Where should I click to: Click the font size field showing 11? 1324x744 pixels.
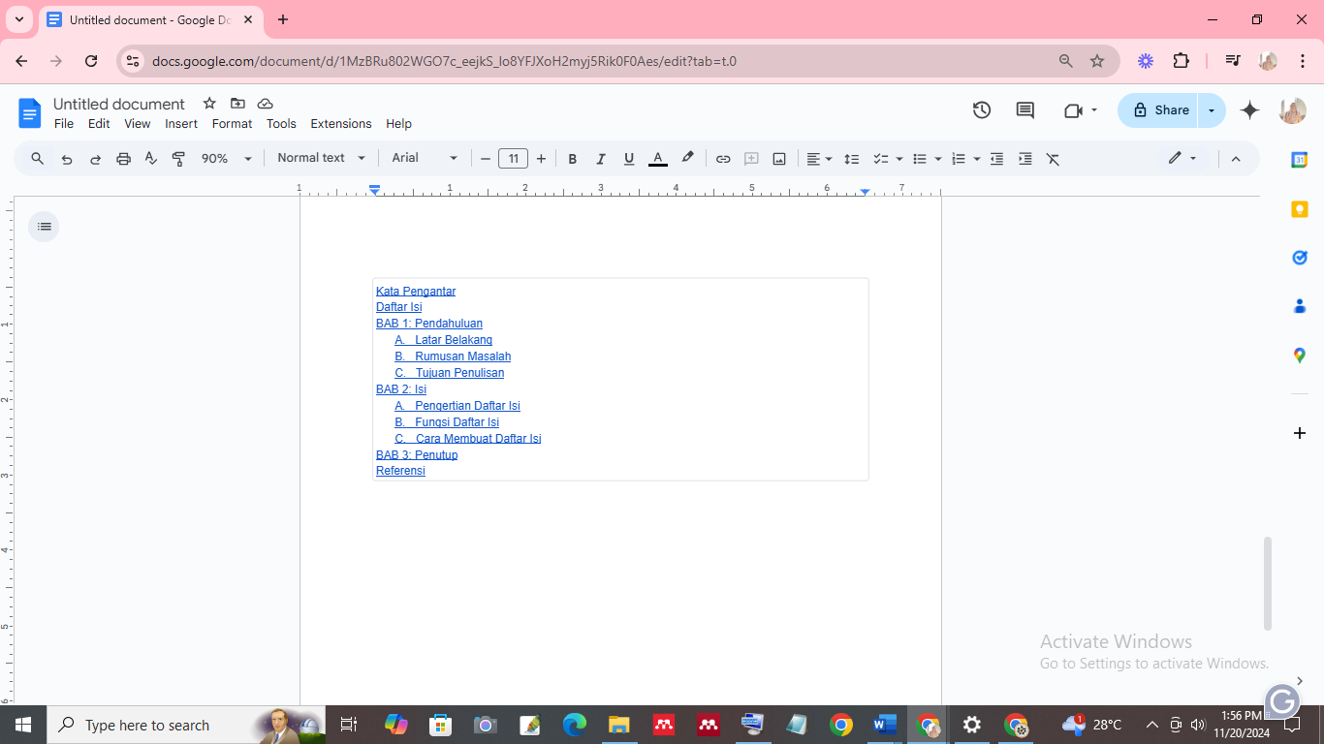tap(513, 159)
